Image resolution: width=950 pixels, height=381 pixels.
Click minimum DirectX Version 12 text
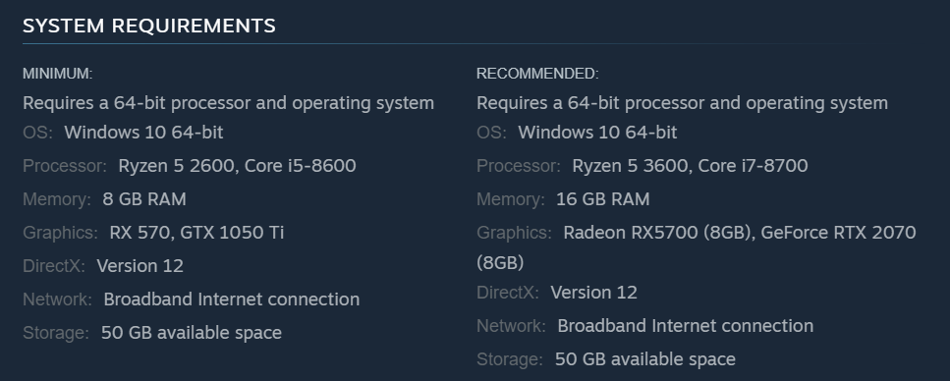click(140, 266)
